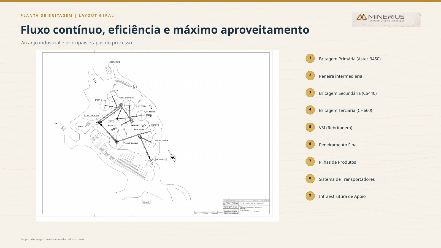Select 'Pilhas de Produtos' legend text
441x248 pixels.
337,162
